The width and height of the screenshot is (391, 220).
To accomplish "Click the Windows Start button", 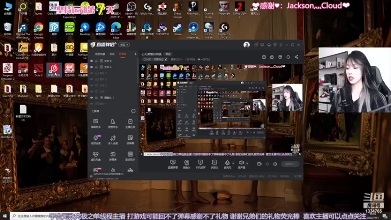I will [x=5, y=216].
